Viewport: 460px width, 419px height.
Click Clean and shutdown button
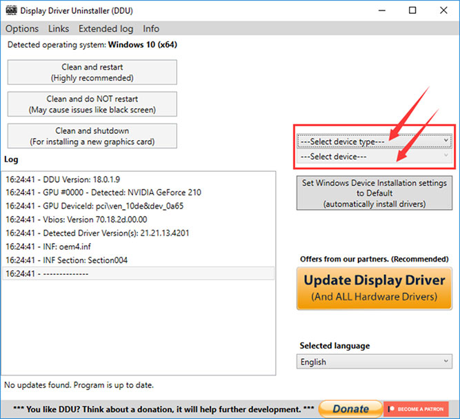(92, 136)
